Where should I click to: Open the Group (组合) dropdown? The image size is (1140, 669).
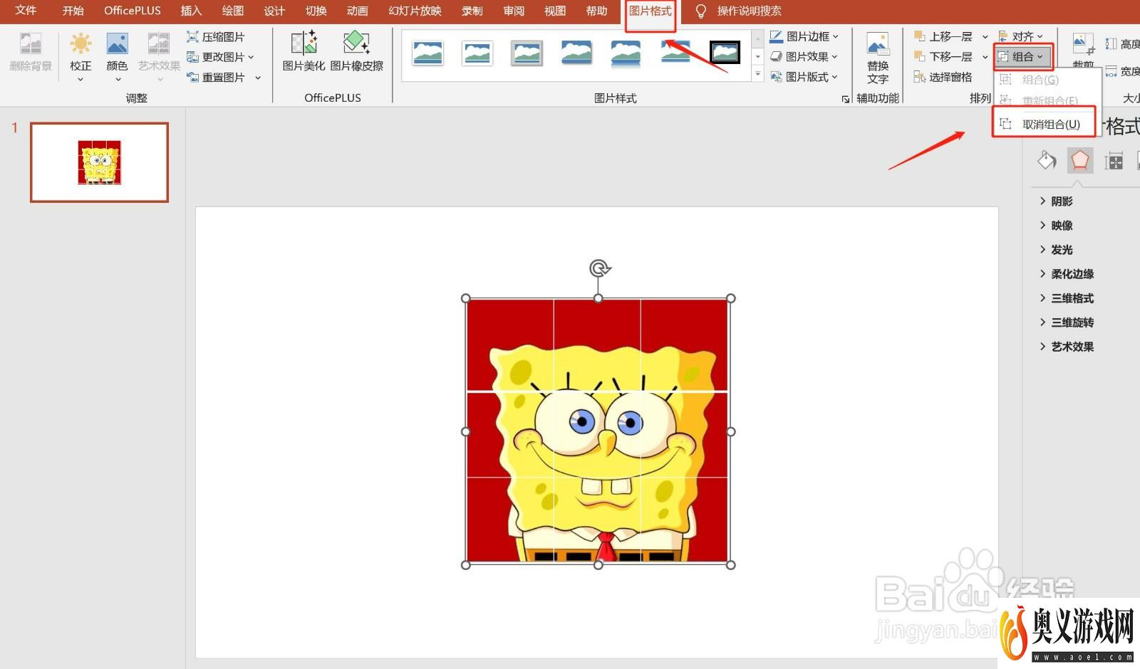1022,56
